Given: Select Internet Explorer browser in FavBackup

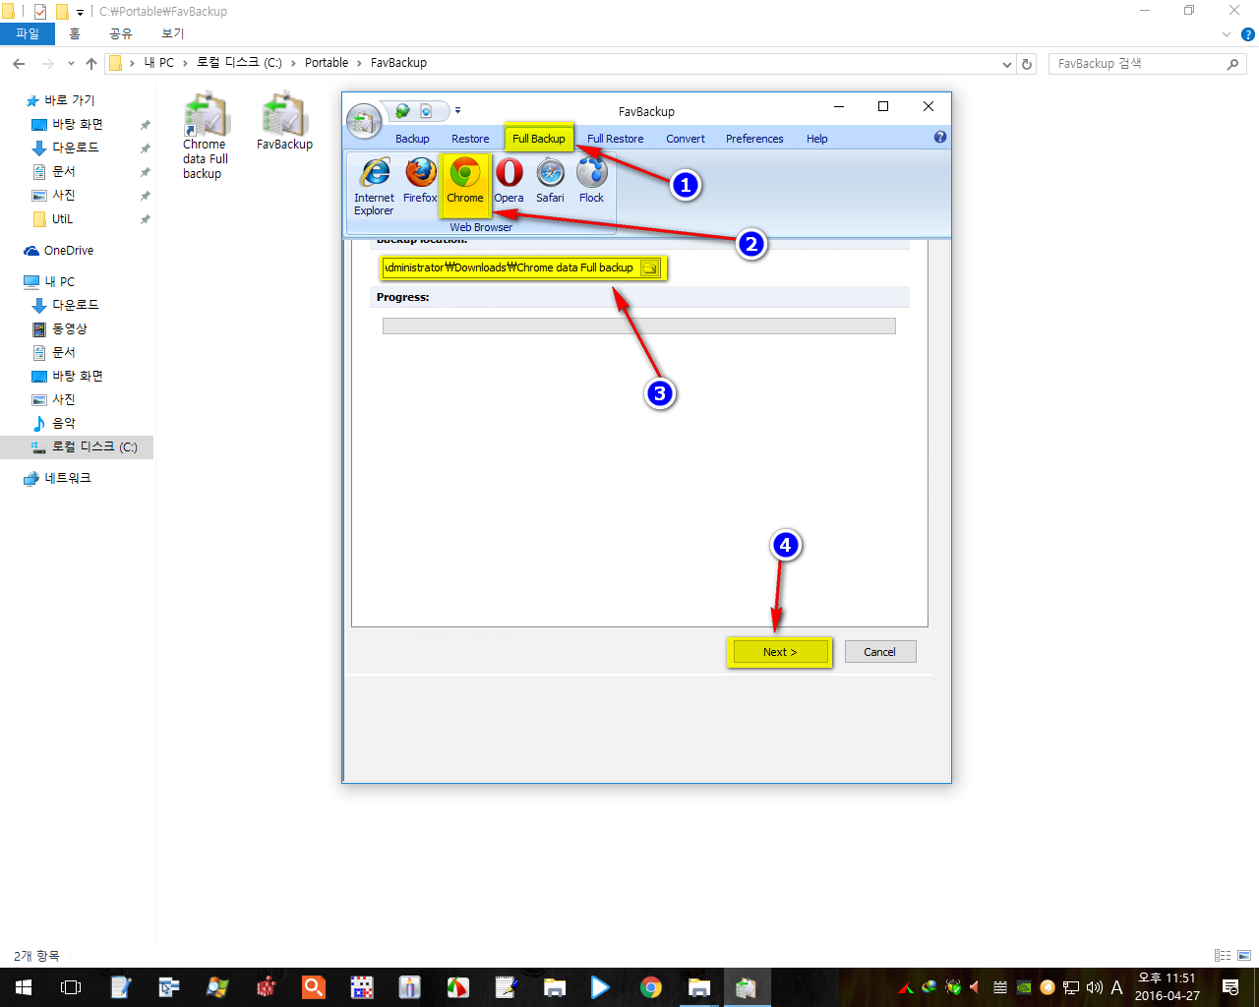Looking at the screenshot, I should (374, 186).
